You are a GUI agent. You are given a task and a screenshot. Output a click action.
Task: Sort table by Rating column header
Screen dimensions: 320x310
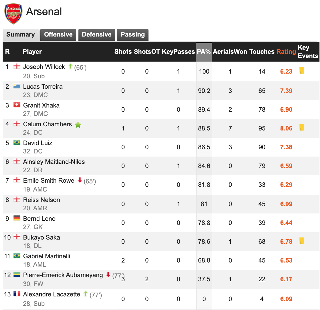click(286, 52)
